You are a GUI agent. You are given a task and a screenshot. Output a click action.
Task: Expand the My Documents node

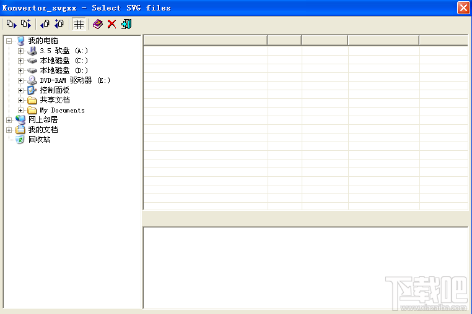point(20,110)
